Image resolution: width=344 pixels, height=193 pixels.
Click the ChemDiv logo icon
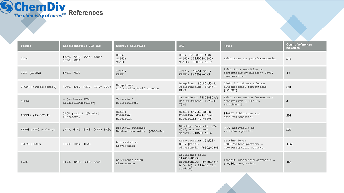6,7
